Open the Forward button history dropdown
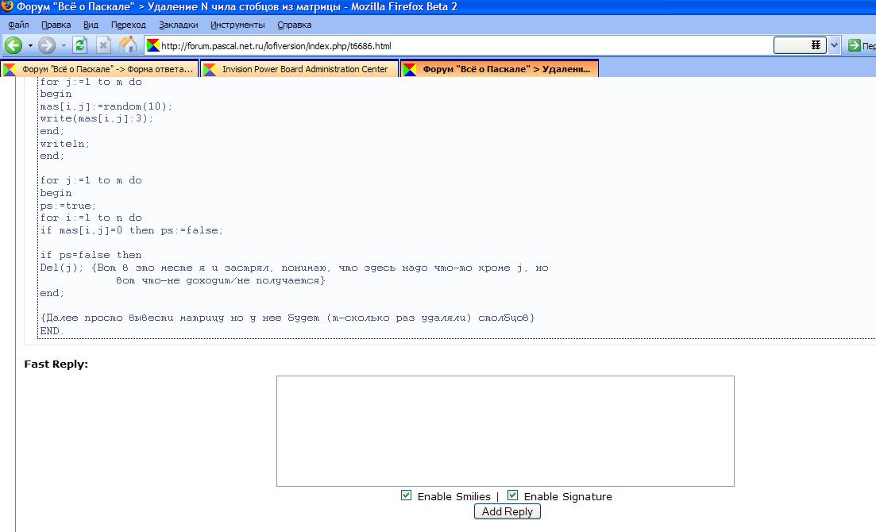This screenshot has width=876, height=532. click(x=64, y=46)
